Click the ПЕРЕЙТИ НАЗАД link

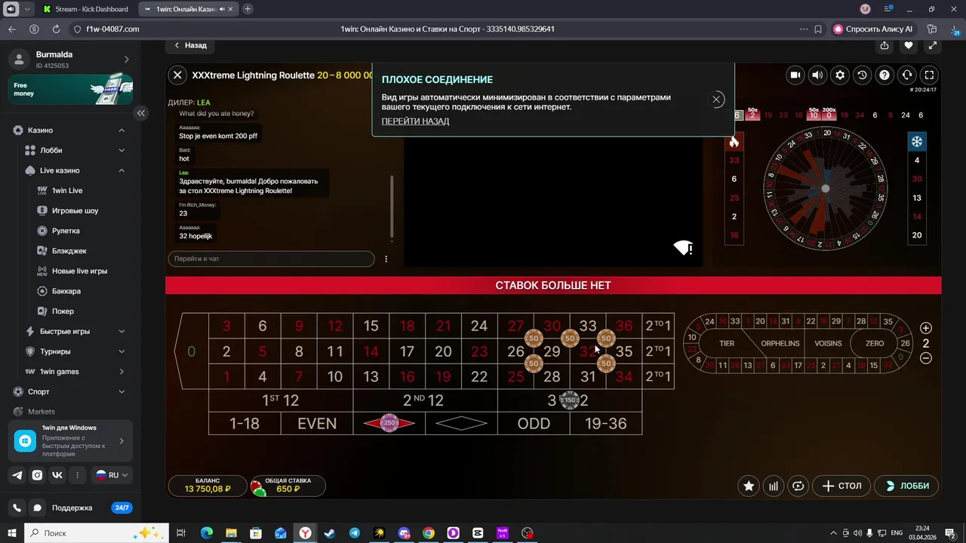[x=415, y=121]
